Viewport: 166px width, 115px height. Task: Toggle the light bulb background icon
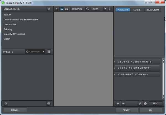click(x=105, y=9)
